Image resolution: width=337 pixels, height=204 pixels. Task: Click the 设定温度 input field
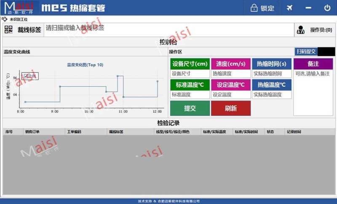click(230, 95)
